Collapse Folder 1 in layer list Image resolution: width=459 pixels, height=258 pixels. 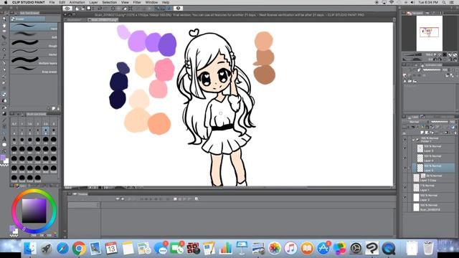pyautogui.click(x=413, y=140)
